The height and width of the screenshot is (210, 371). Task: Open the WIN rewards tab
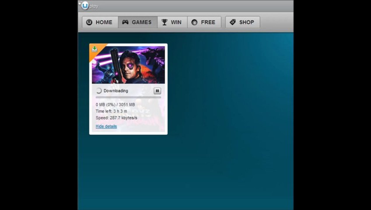172,22
